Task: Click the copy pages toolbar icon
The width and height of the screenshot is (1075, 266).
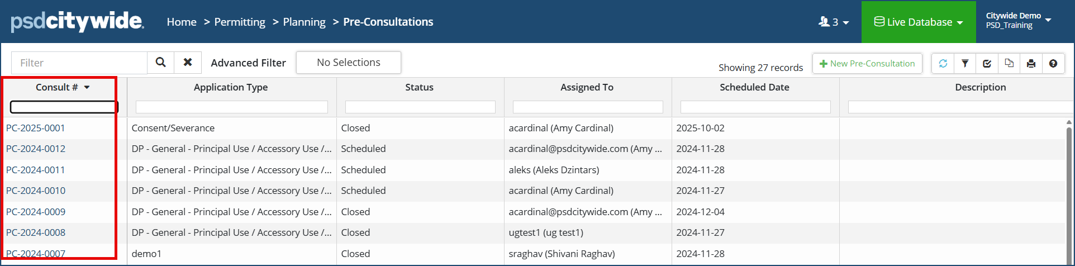Action: click(x=1009, y=64)
